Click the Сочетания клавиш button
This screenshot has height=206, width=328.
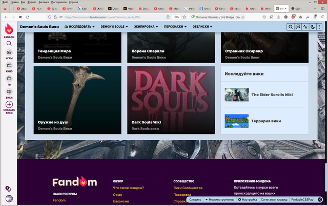[274, 199]
